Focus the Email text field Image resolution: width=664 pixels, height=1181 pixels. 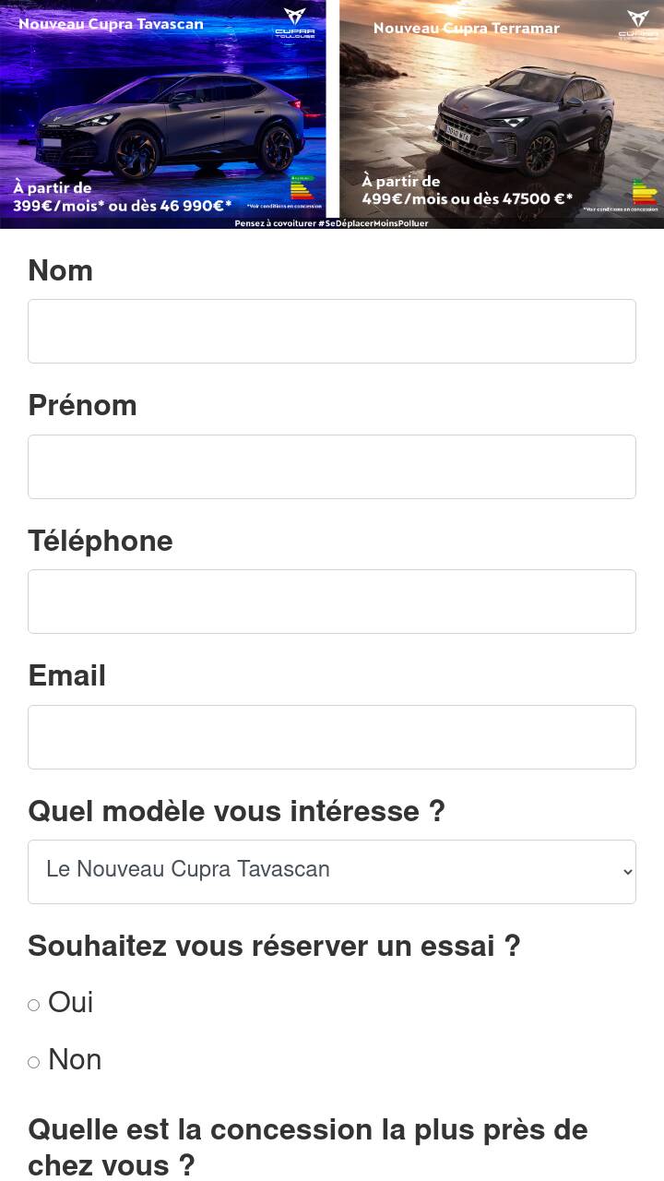(332, 737)
